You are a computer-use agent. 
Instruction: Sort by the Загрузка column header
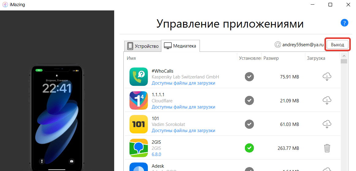[316, 58]
